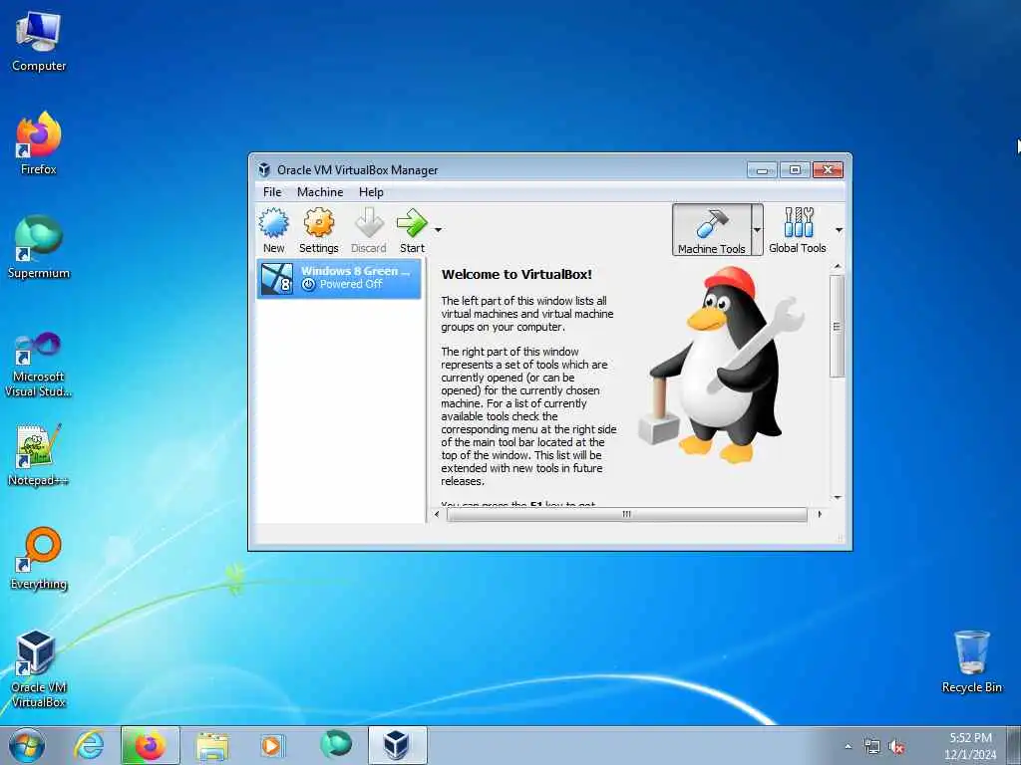Viewport: 1021px width, 765px height.
Task: Click the horizontal scroll left arrow
Action: (437, 515)
